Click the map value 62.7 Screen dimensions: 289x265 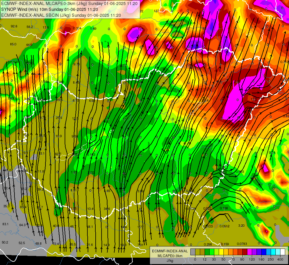[x=58, y=154]
